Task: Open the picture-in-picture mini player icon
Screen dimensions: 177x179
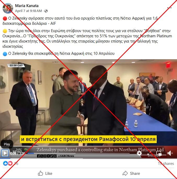Action: (159, 153)
